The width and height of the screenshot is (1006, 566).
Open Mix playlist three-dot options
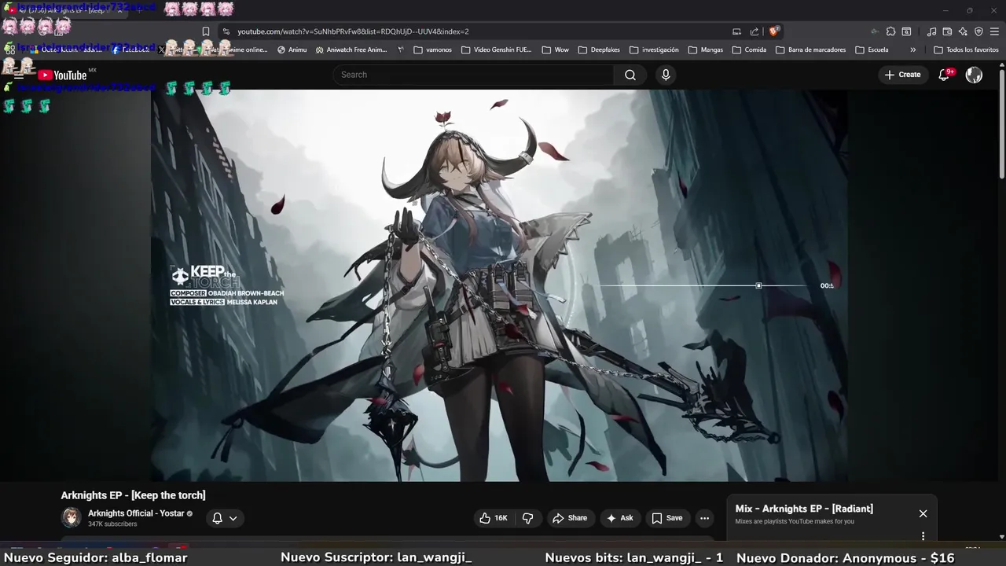pos(923,536)
